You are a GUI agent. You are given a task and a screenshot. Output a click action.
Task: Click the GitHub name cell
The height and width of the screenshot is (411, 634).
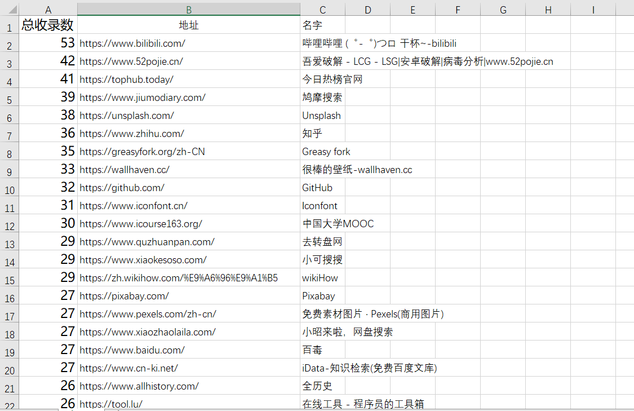(x=323, y=187)
